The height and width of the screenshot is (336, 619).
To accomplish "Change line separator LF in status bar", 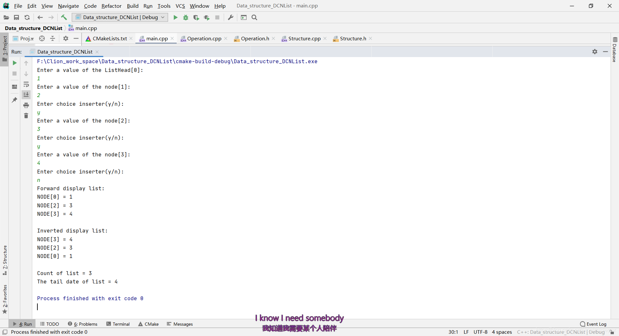I will click(x=466, y=332).
